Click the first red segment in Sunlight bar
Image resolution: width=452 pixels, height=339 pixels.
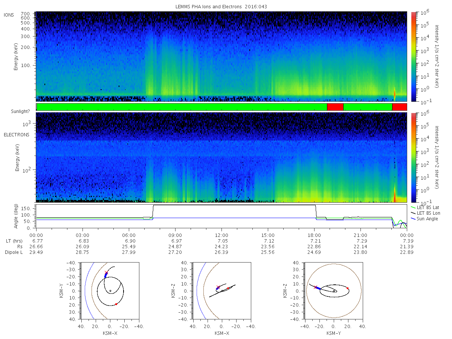(335, 107)
